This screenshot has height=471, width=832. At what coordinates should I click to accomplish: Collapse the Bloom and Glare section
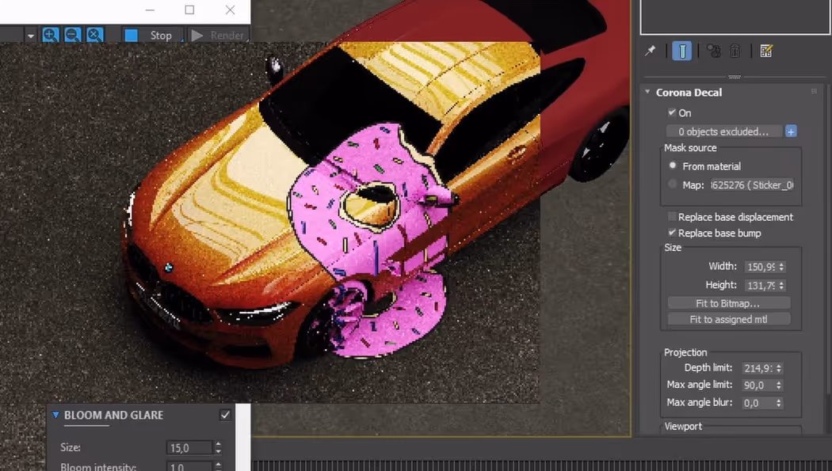click(x=55, y=415)
